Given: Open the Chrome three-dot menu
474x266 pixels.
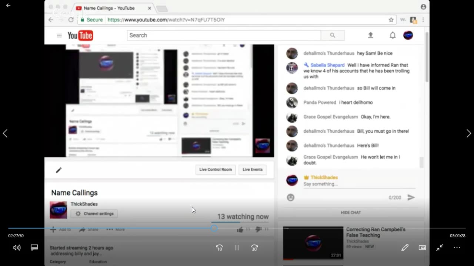Looking at the screenshot, I should [x=423, y=20].
